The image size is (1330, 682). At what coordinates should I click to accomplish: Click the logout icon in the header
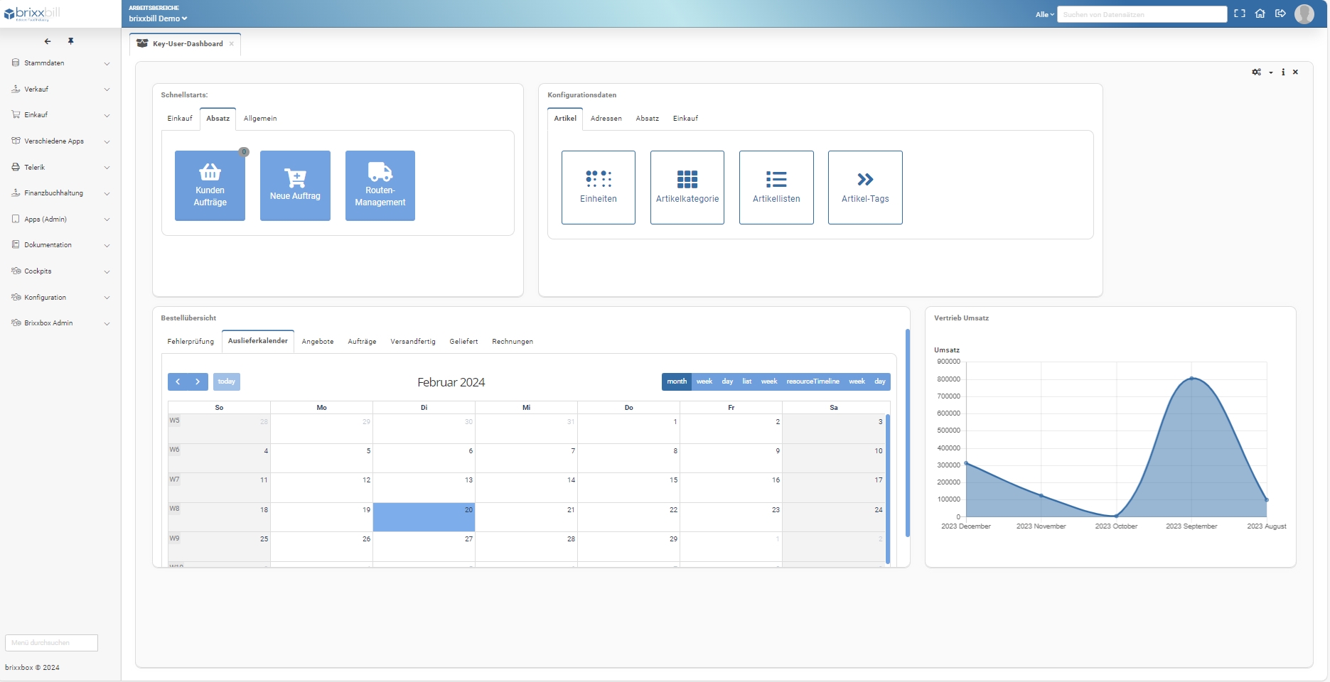(x=1280, y=13)
